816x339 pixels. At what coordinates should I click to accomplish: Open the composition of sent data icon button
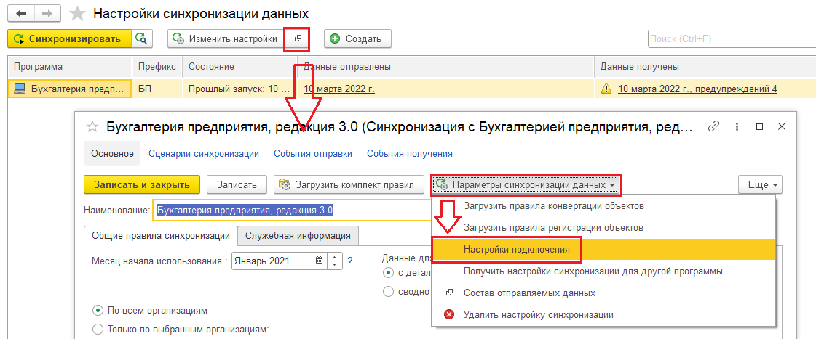[297, 38]
